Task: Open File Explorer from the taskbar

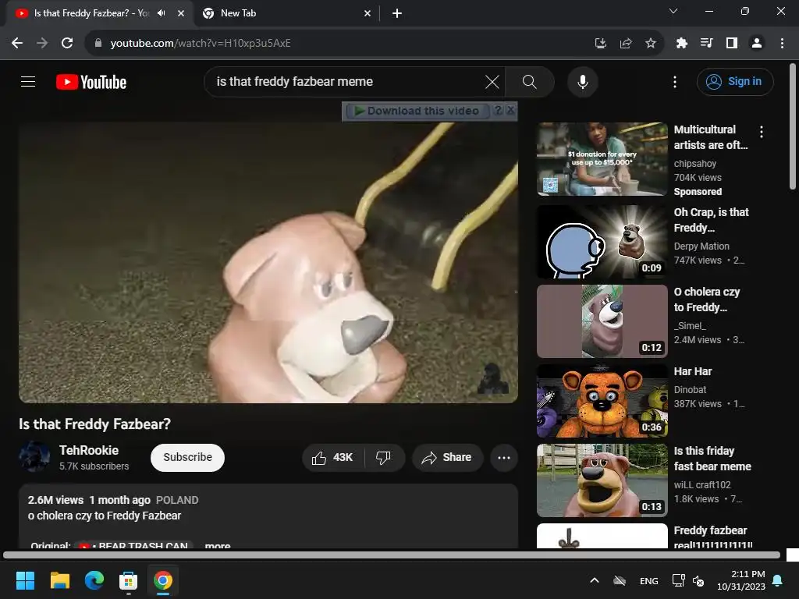Action: tap(59, 580)
